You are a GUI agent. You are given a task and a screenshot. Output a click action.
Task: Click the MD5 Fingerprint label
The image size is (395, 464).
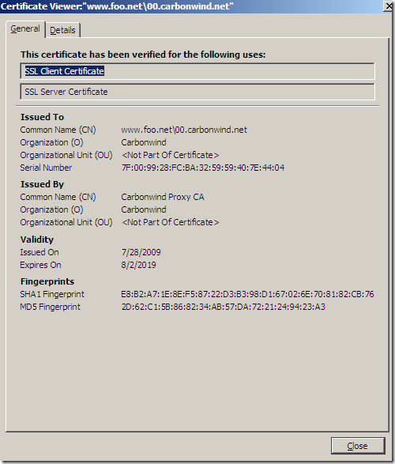(x=50, y=307)
